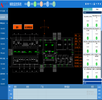Expand the highlighted second sidebar menu item
Image resolution: width=102 pixels, height=100 pixels.
(x=4, y=17)
